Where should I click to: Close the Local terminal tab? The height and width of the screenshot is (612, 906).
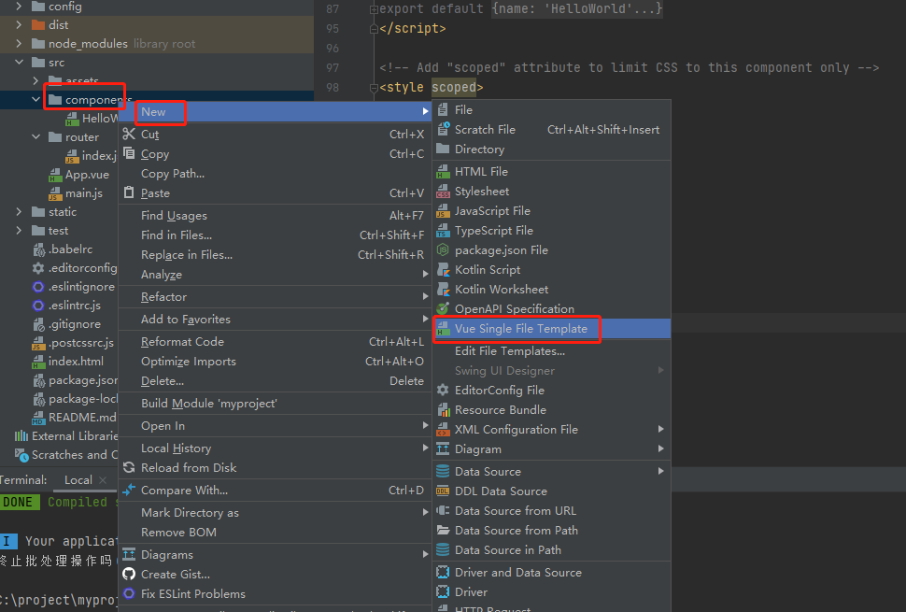pyautogui.click(x=103, y=480)
